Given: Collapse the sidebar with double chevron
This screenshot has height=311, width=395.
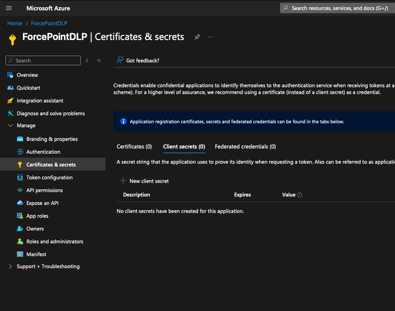Looking at the screenshot, I should pyautogui.click(x=99, y=60).
